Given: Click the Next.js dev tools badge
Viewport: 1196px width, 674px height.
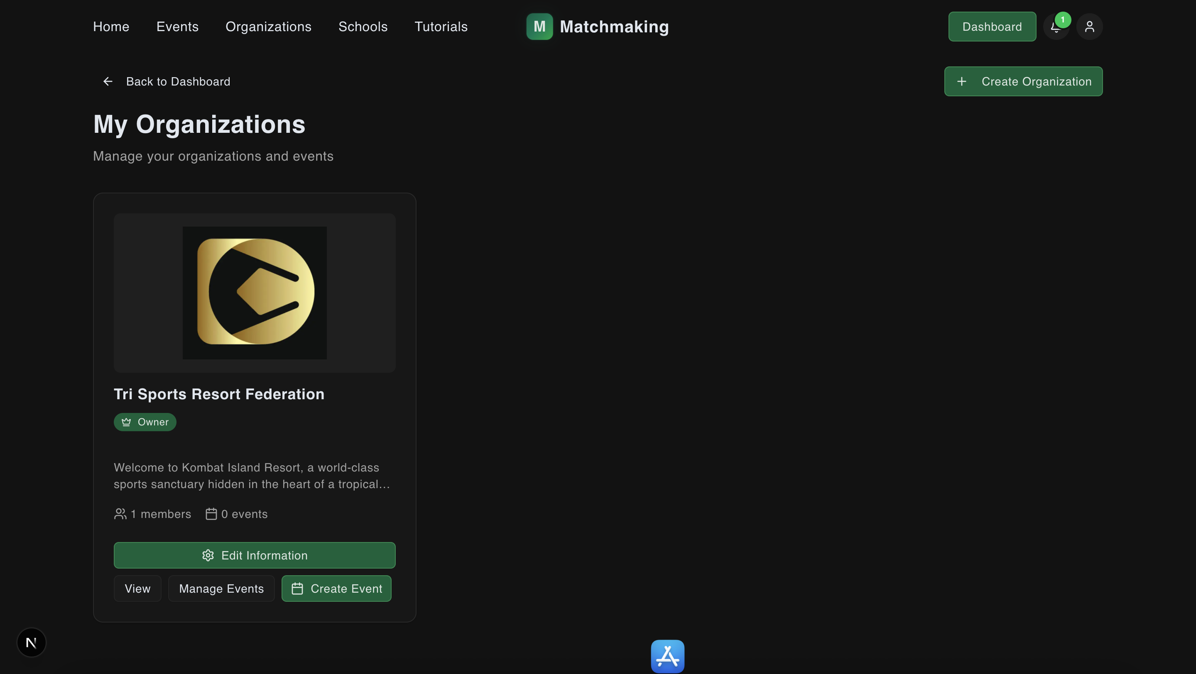Looking at the screenshot, I should click(31, 642).
